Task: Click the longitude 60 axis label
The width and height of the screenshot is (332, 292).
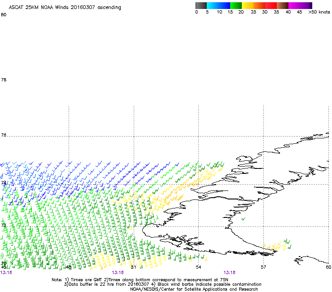Action: pos(328,267)
